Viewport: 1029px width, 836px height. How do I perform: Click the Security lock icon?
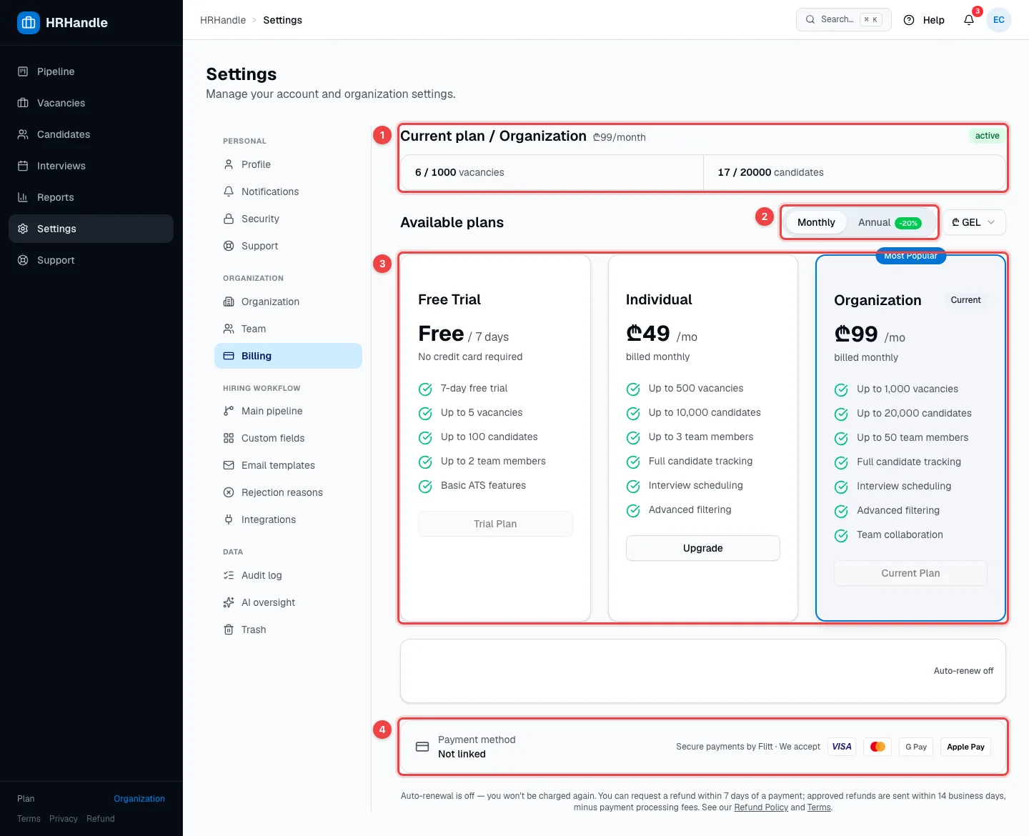(x=229, y=219)
